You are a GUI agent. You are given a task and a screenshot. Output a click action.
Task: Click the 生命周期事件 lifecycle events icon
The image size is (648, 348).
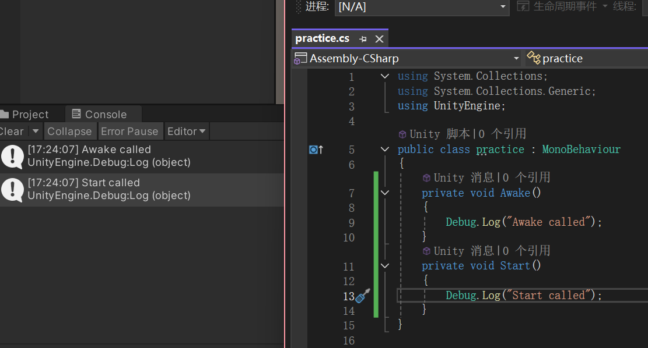[523, 6]
